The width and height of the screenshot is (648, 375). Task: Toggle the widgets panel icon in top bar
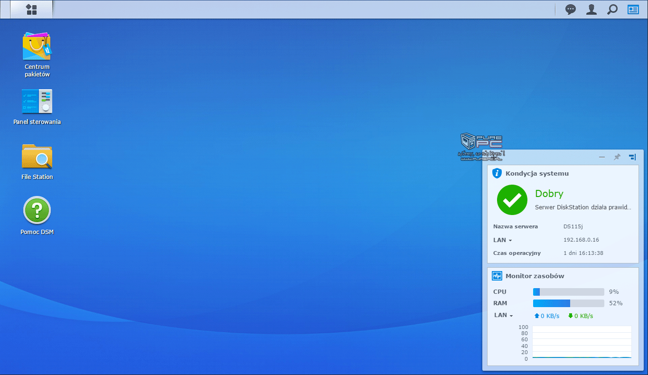tap(633, 9)
